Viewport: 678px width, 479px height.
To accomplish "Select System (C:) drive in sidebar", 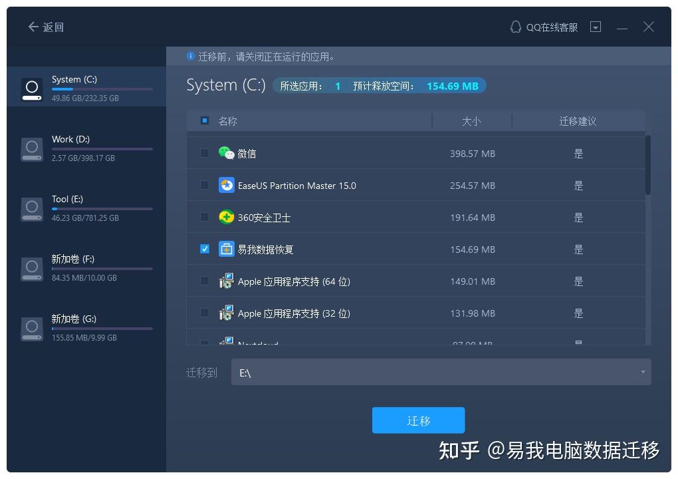I will coord(86,86).
